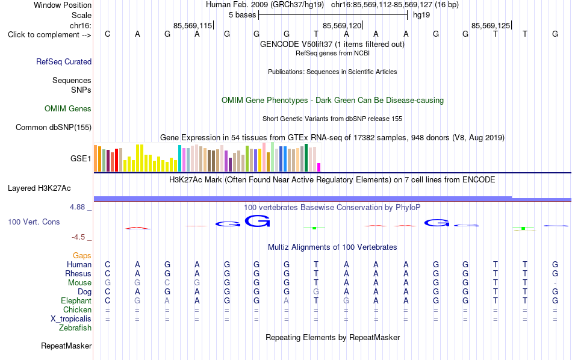Click the GSE1 gene label
572x360 pixels.
pyautogui.click(x=81, y=159)
